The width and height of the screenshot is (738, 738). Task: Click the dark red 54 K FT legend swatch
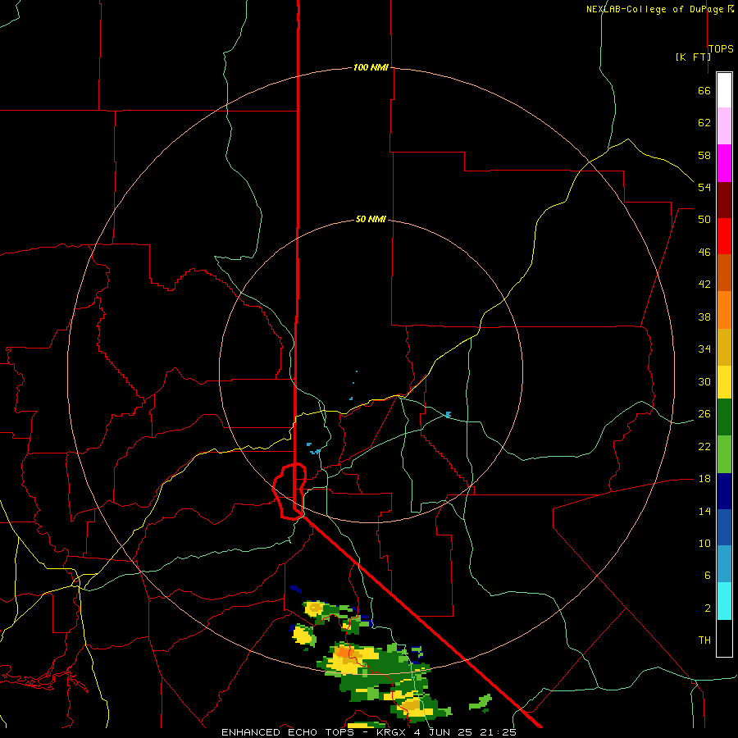point(724,200)
